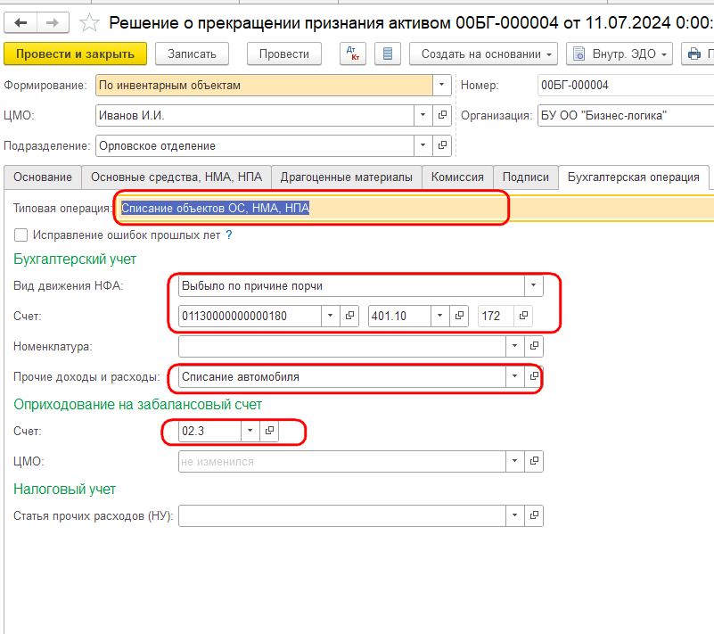Add document to favorites with star icon
This screenshot has height=634, width=714.
pyautogui.click(x=89, y=23)
